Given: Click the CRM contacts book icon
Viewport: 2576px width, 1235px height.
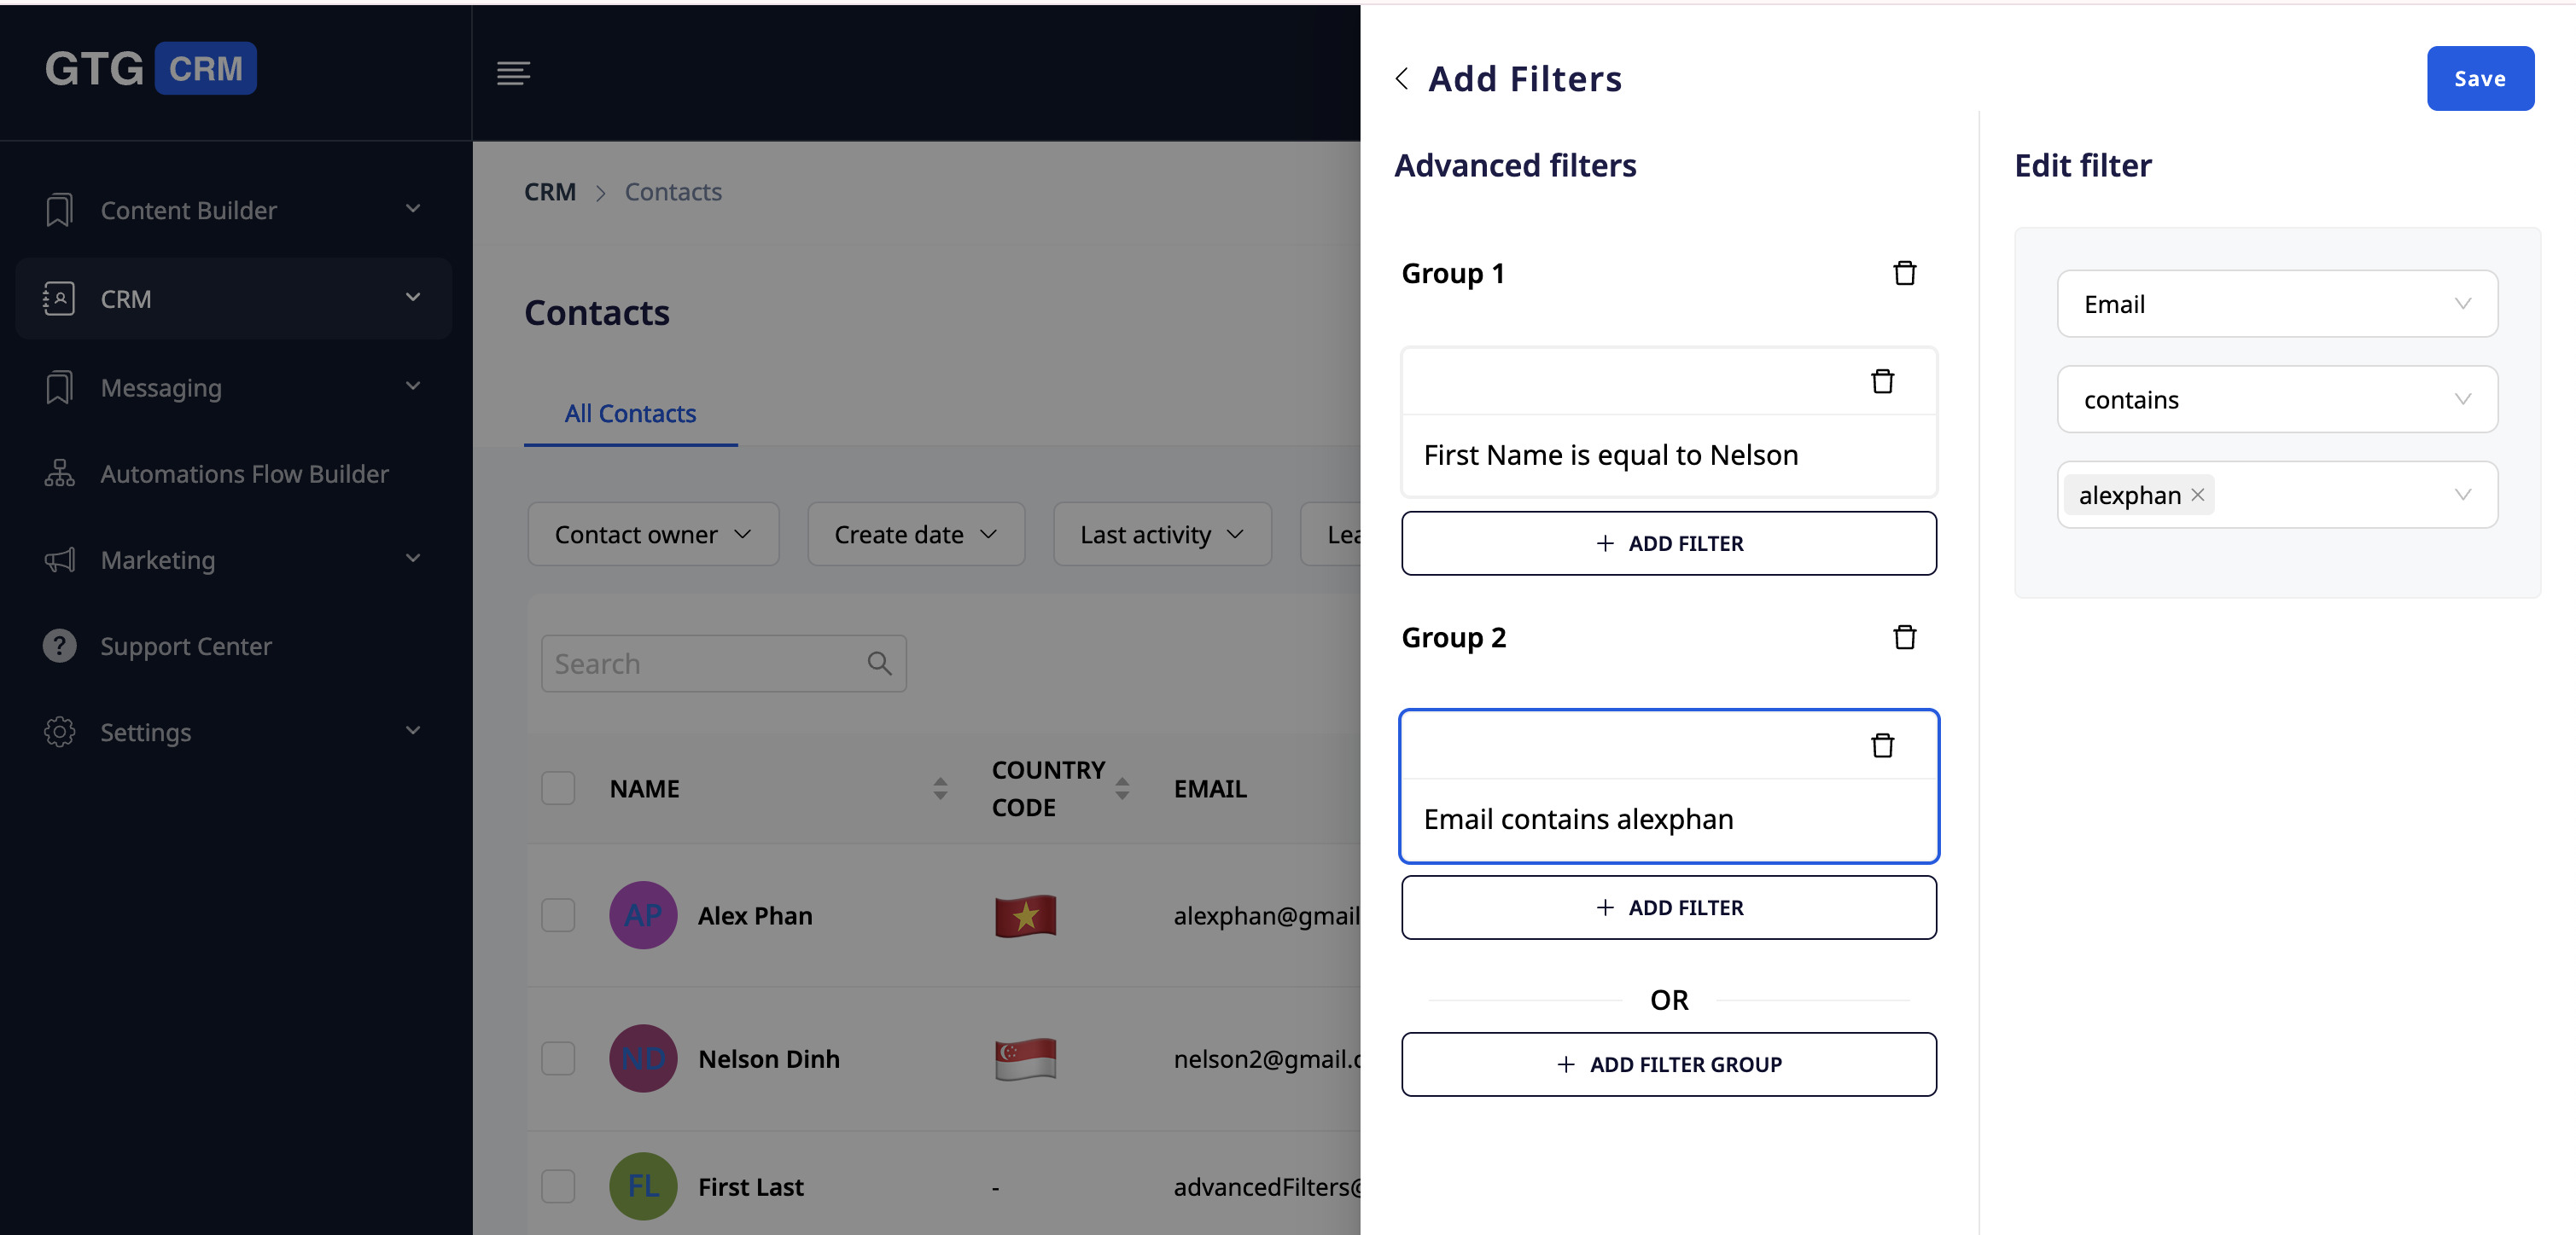Looking at the screenshot, I should (x=59, y=298).
